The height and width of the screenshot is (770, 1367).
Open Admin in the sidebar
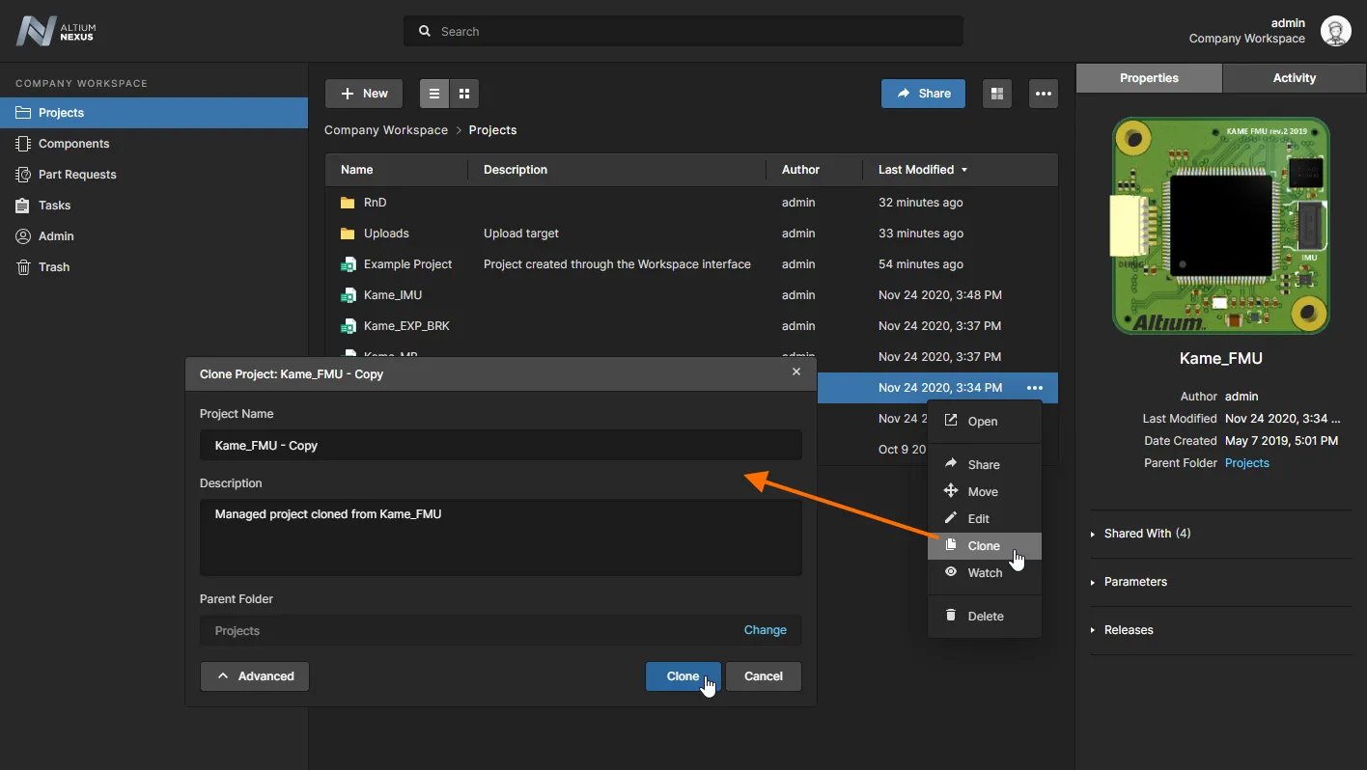(x=153, y=236)
